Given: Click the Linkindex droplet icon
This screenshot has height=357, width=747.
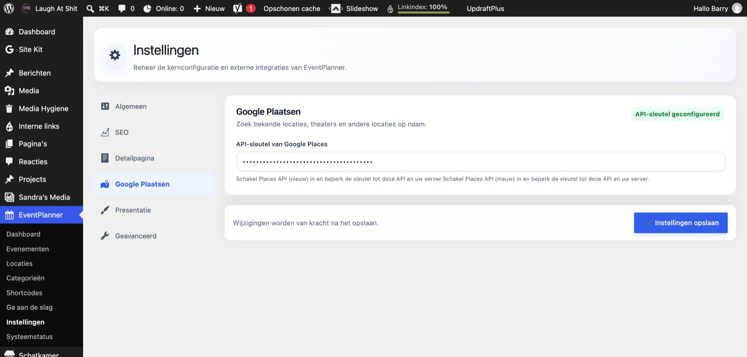Looking at the screenshot, I should [390, 8].
